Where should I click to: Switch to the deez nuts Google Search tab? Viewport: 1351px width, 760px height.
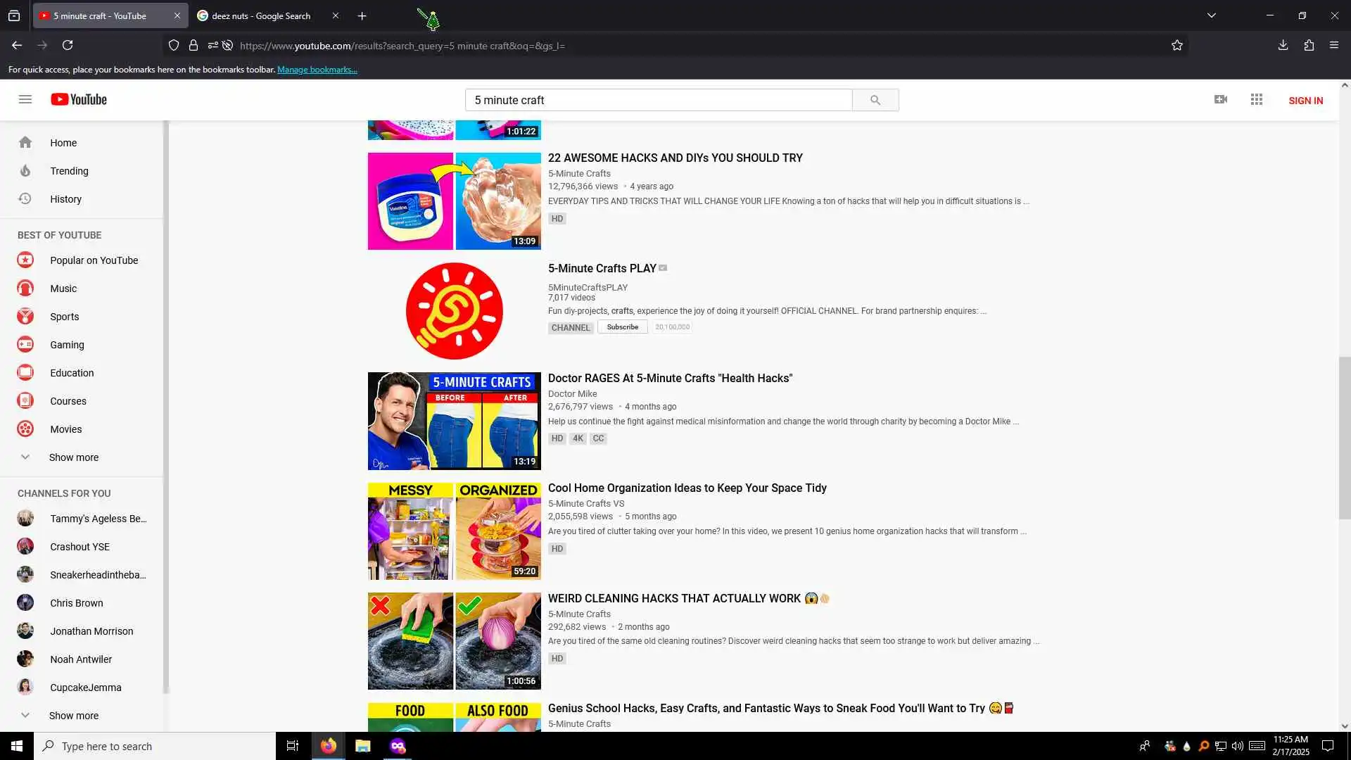(261, 15)
